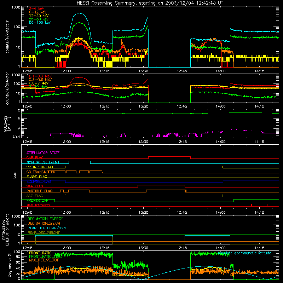Click the 14:15 tick under the decimation panel
283x283 pixels.
click(259, 248)
